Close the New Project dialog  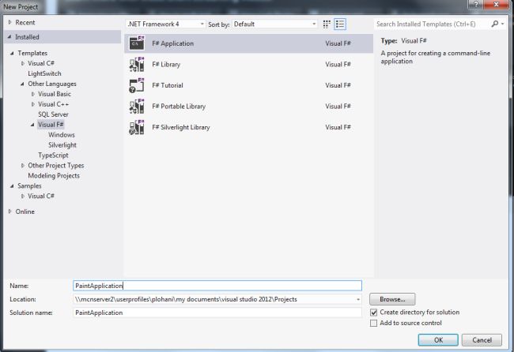coord(497,4)
